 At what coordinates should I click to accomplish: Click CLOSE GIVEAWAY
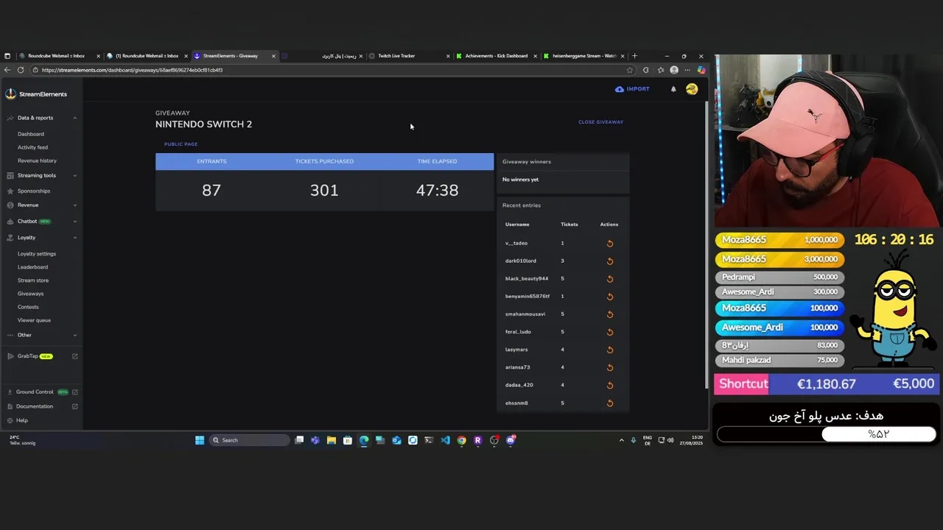(600, 122)
